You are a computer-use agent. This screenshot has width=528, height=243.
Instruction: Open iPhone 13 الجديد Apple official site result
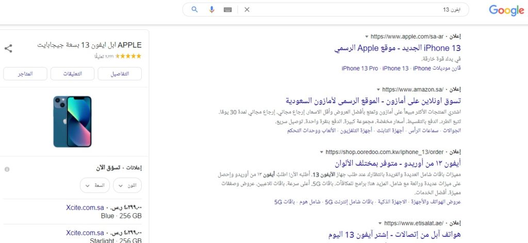(x=398, y=48)
